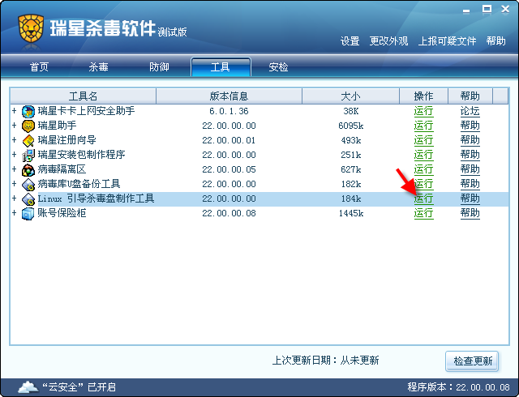Viewport: 519px width, 397px height.
Task: Open the 防御 tab
Action: (159, 67)
